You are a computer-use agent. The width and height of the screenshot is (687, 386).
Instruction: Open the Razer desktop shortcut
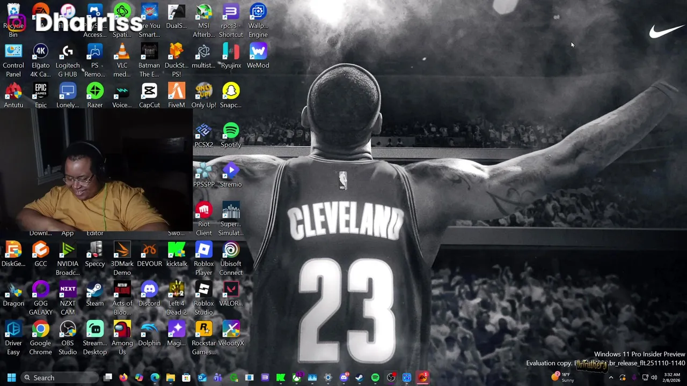pyautogui.click(x=95, y=95)
